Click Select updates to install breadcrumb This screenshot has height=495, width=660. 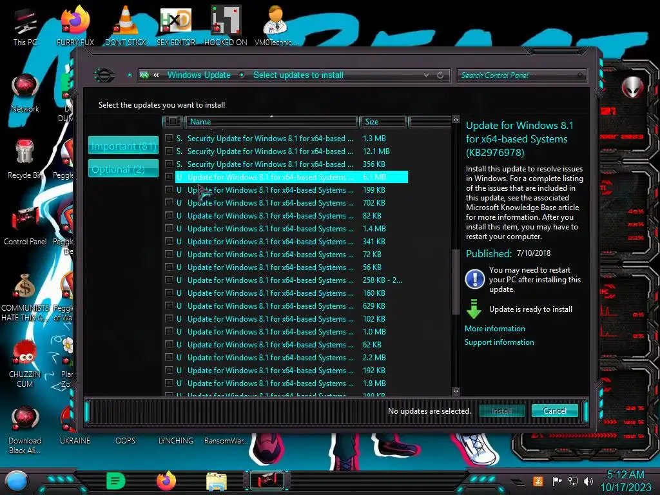[298, 75]
